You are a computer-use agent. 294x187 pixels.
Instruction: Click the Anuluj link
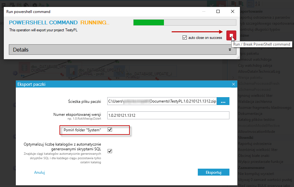(x=39, y=172)
